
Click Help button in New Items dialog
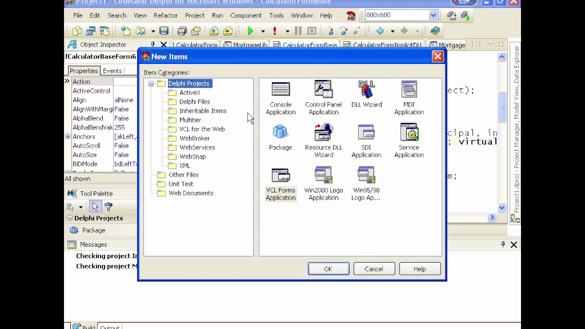(x=420, y=269)
